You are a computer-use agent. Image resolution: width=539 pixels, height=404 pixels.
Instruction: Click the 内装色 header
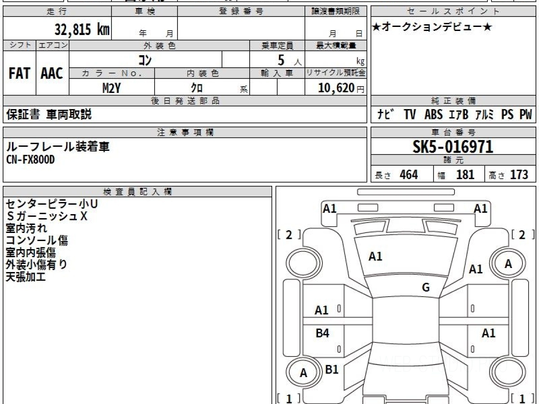[202, 74]
